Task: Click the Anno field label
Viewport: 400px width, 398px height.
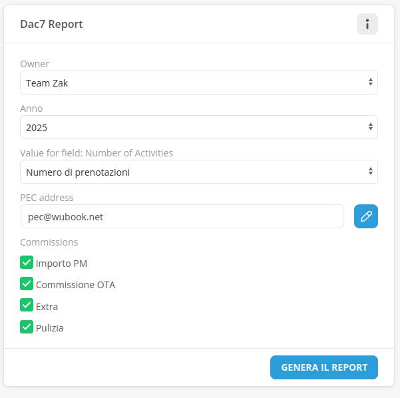Action: pyautogui.click(x=31, y=108)
